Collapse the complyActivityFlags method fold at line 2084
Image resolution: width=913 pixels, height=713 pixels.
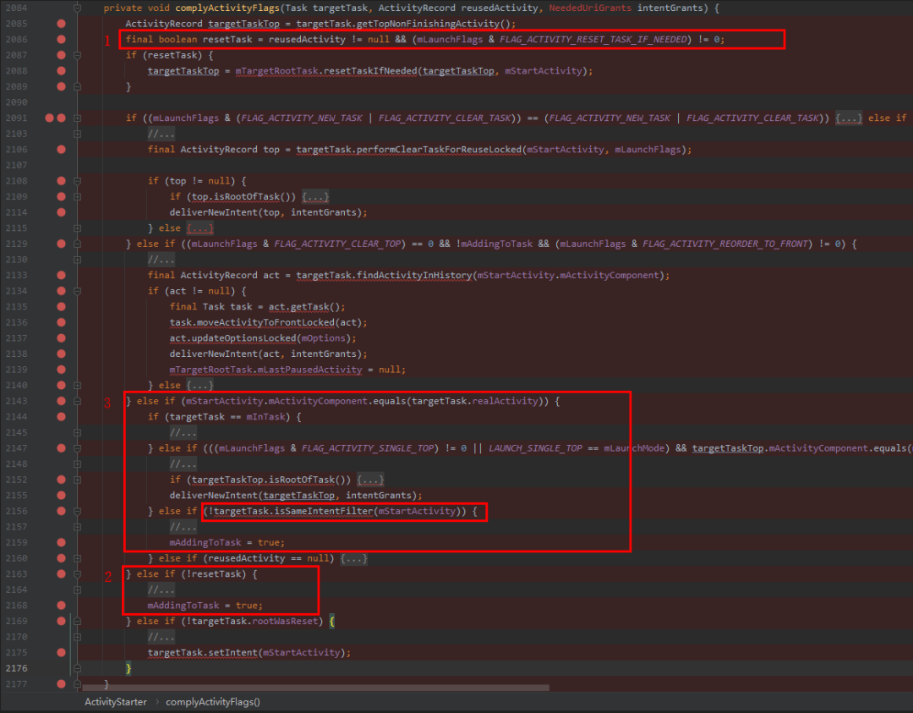tap(77, 8)
